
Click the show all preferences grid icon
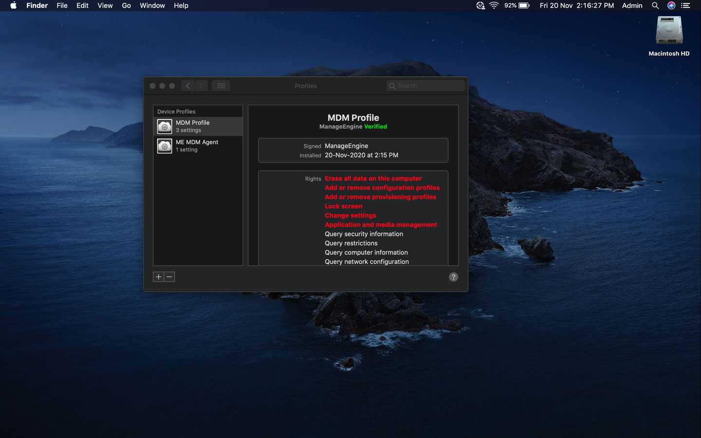tap(221, 86)
